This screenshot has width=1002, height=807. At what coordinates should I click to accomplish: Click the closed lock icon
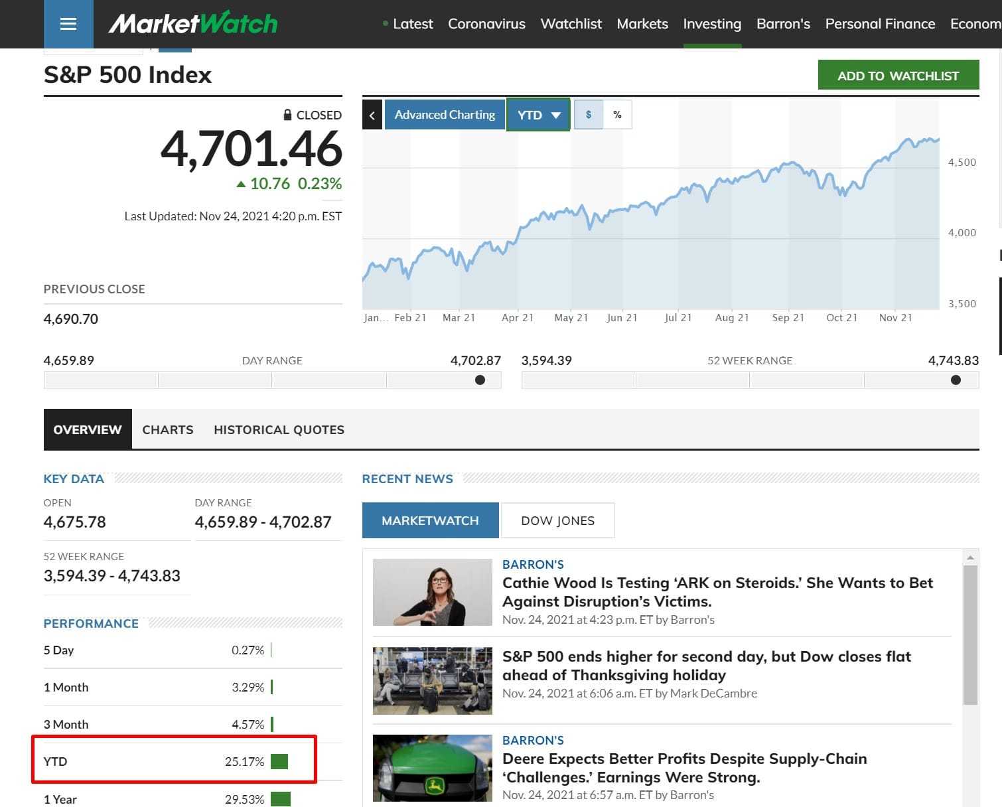[287, 115]
